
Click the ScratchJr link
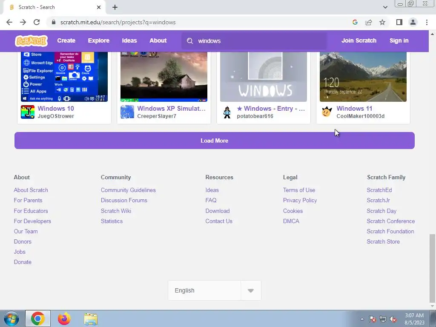click(378, 200)
